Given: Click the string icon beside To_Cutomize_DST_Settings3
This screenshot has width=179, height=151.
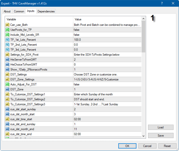Looking at the screenshot, I should [7, 104].
